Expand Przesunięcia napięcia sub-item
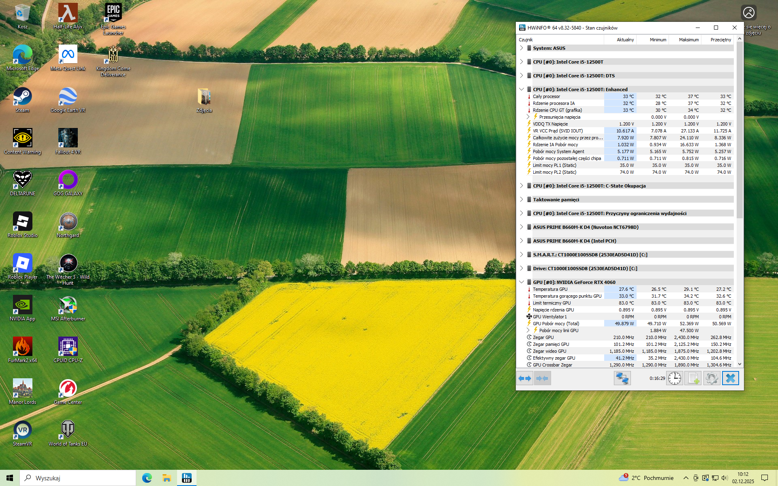Viewport: 778px width, 486px height. [528, 117]
